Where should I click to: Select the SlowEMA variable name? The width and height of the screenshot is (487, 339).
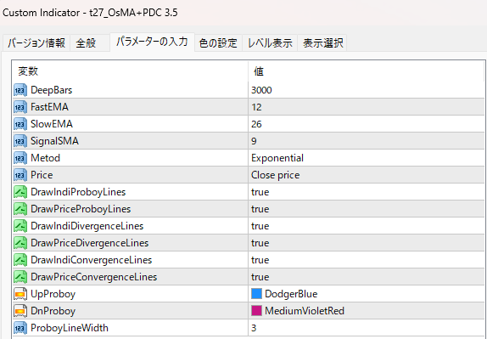point(52,124)
